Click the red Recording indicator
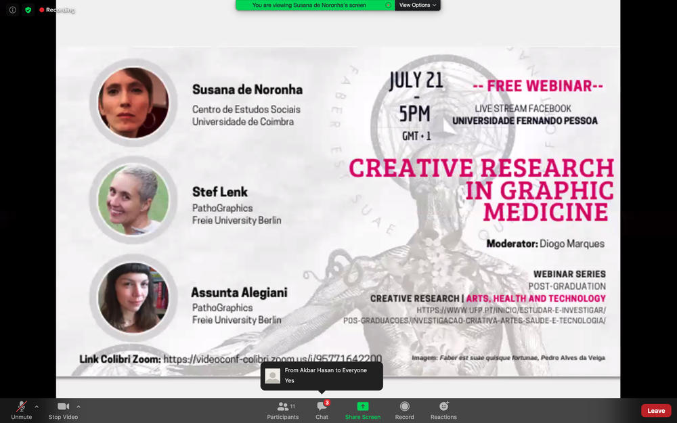Screen dimensions: 677x423 [x=57, y=10]
